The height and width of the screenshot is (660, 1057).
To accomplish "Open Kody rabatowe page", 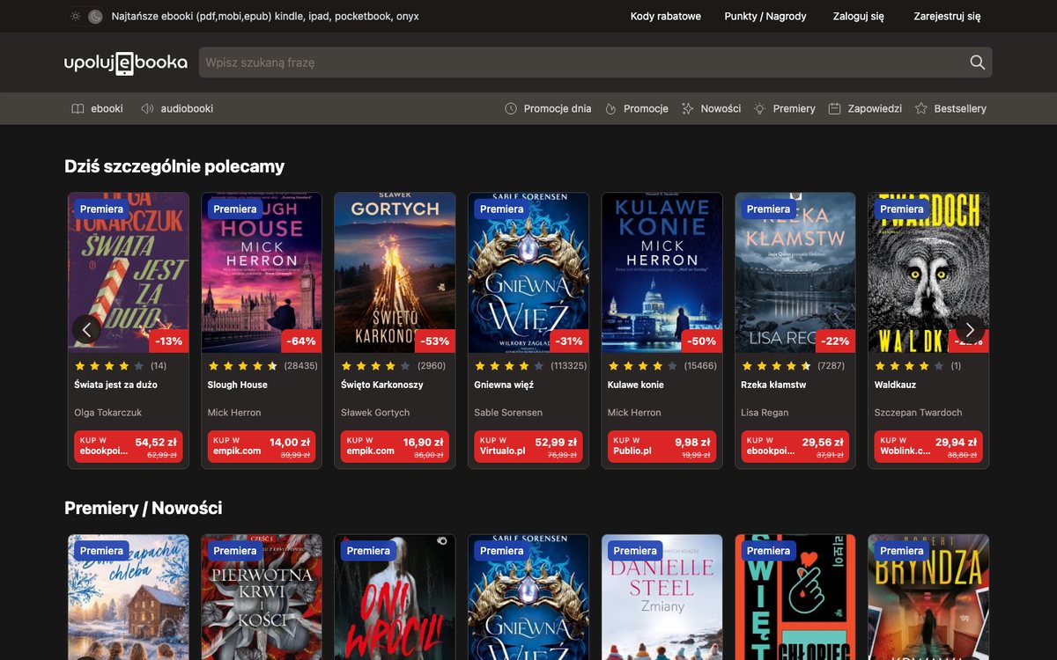I will pos(666,17).
